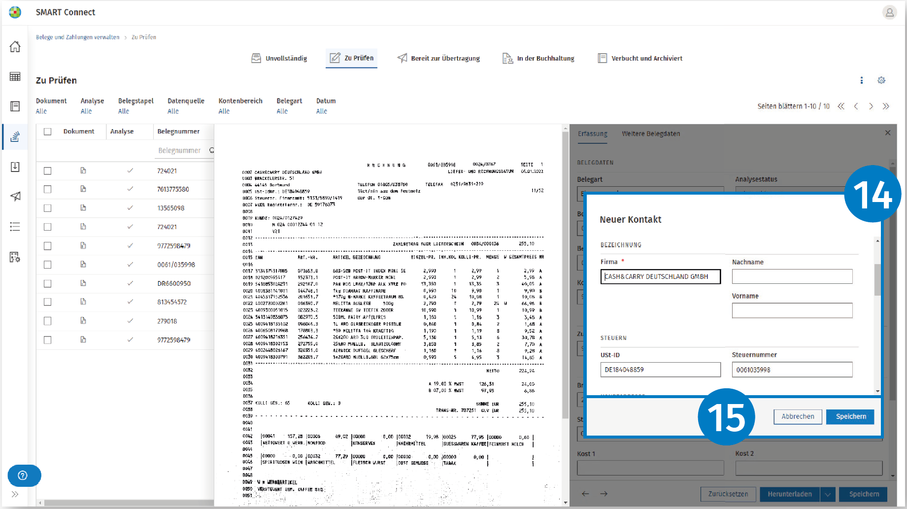Click the Nachname input field
Image resolution: width=907 pixels, height=509 pixels.
point(792,276)
